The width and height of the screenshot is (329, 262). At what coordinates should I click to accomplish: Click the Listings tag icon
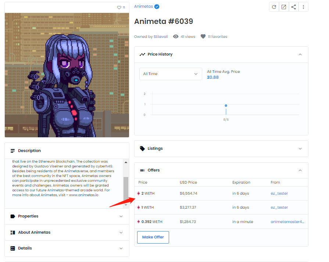point(142,149)
